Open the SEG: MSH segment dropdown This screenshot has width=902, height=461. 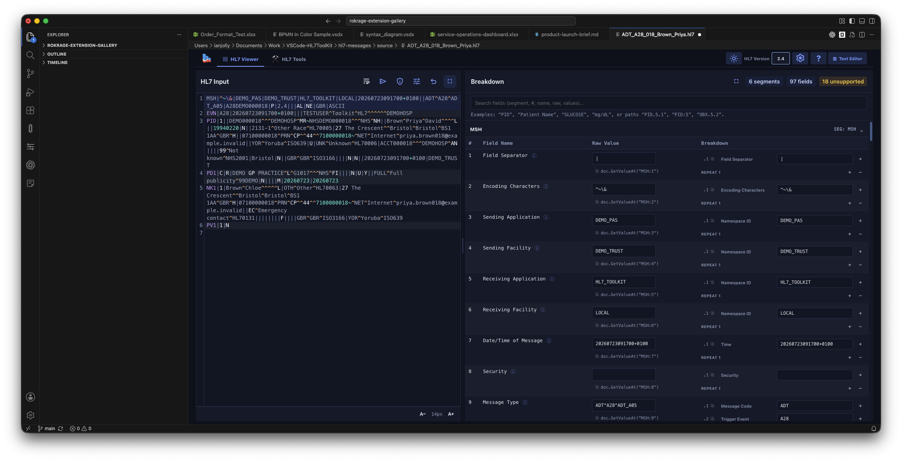point(848,130)
